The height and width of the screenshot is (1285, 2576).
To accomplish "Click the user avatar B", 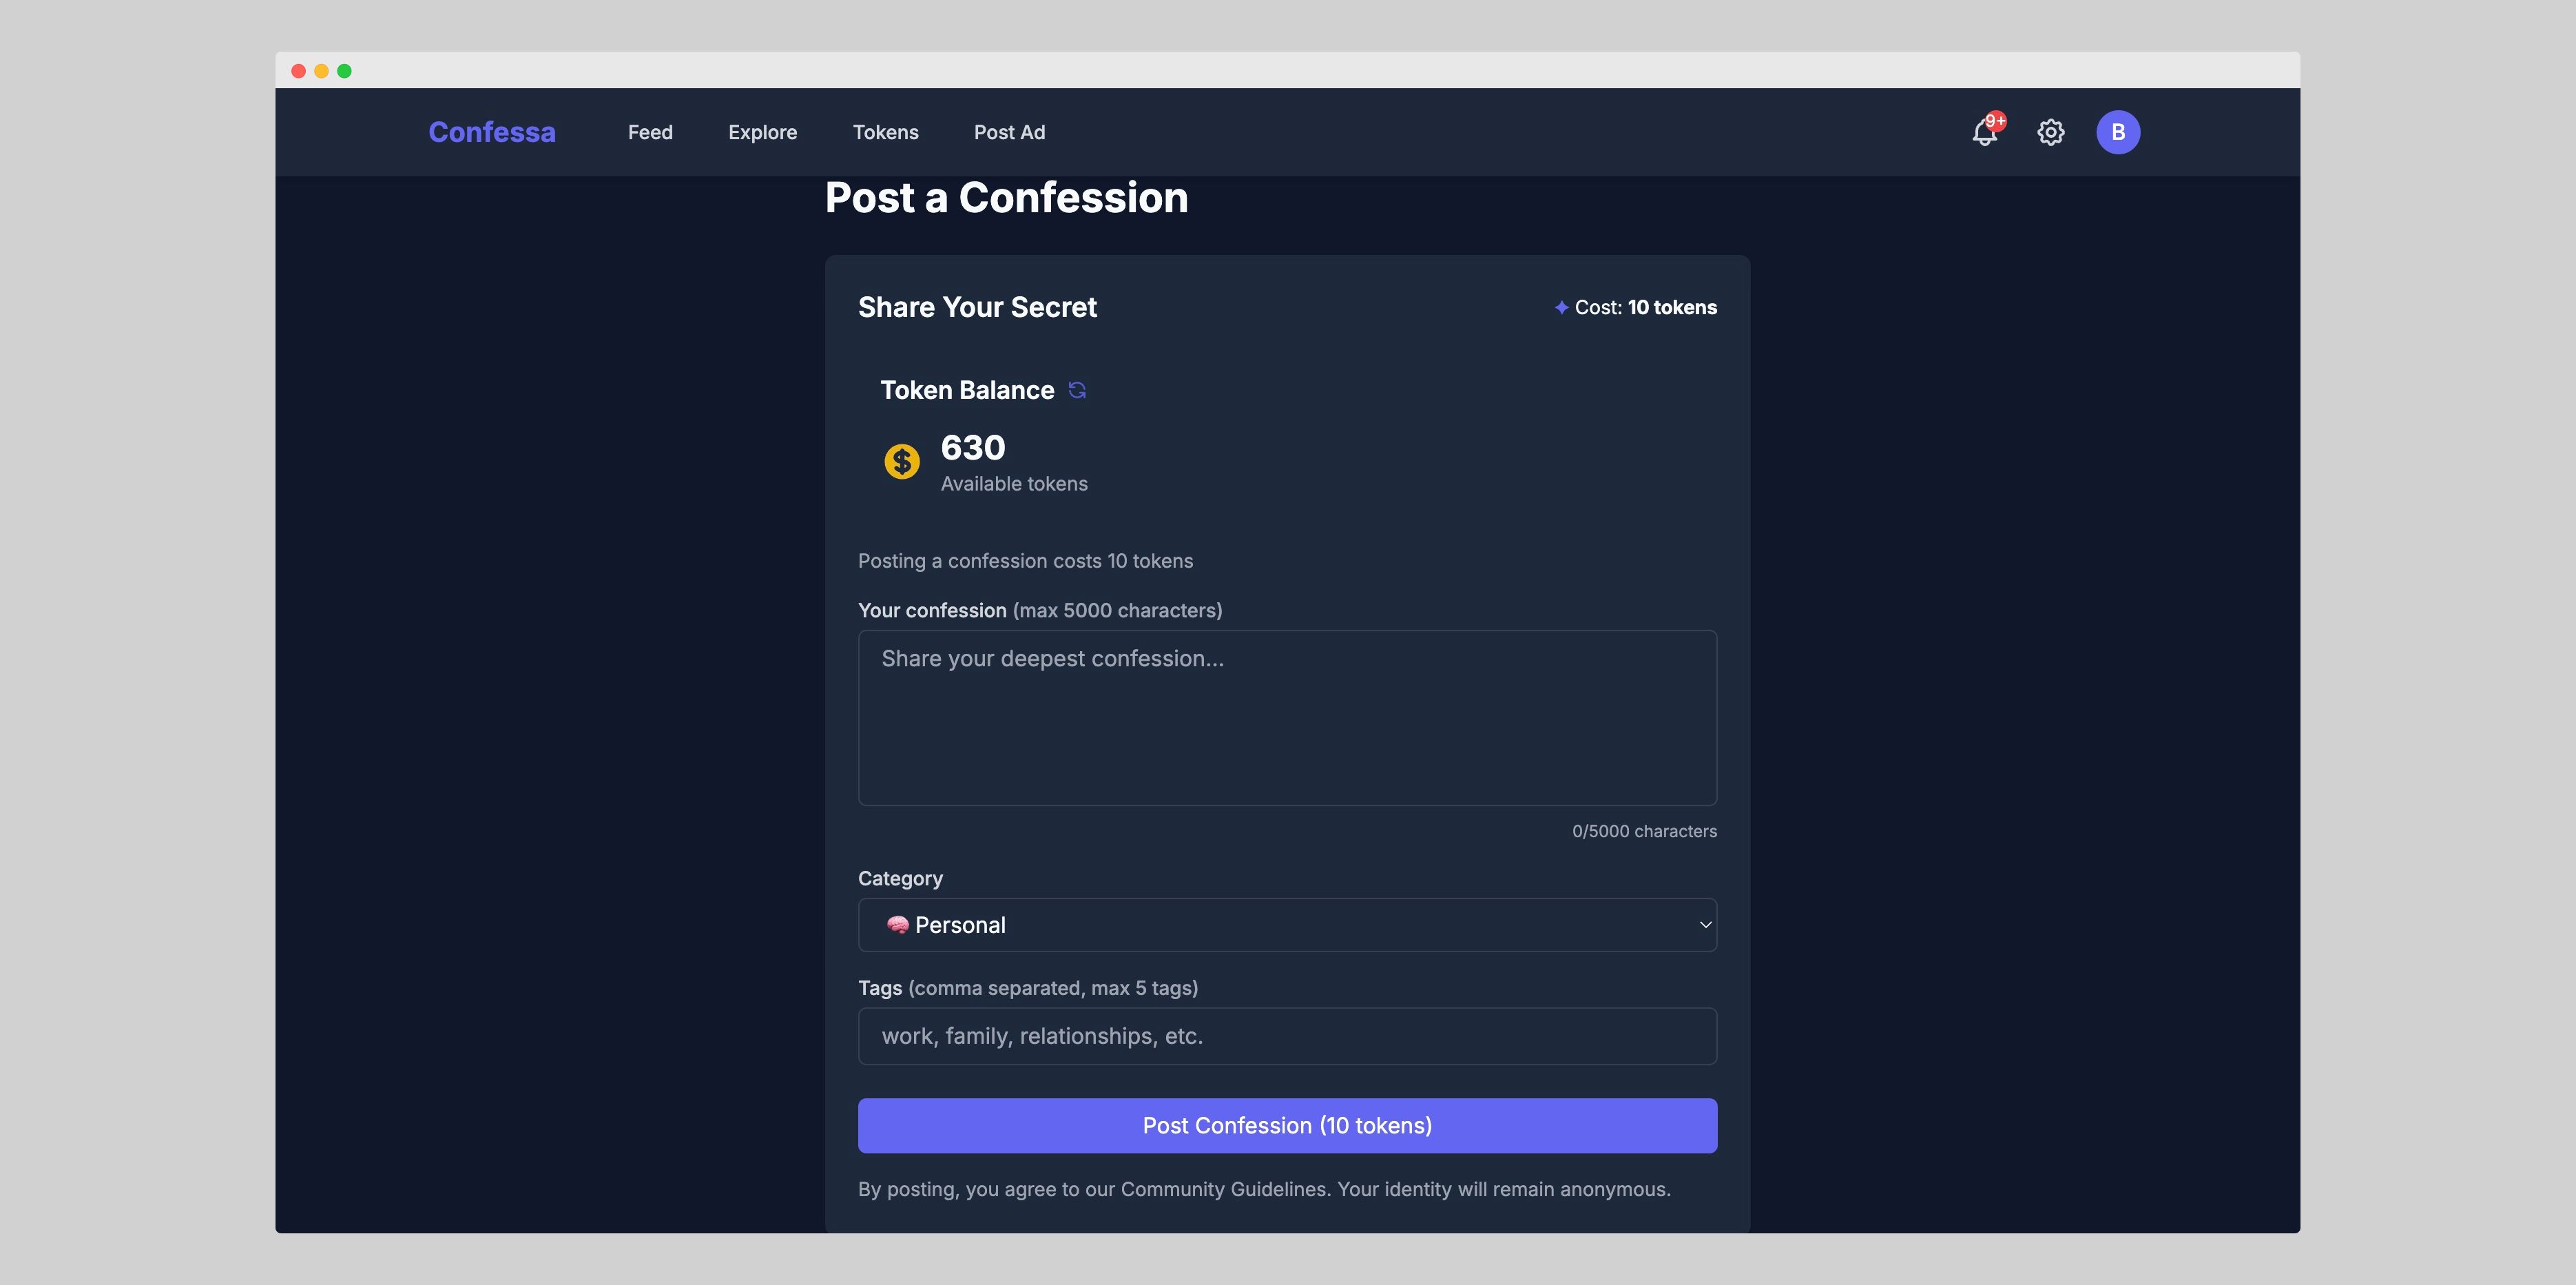I will click(x=2118, y=132).
